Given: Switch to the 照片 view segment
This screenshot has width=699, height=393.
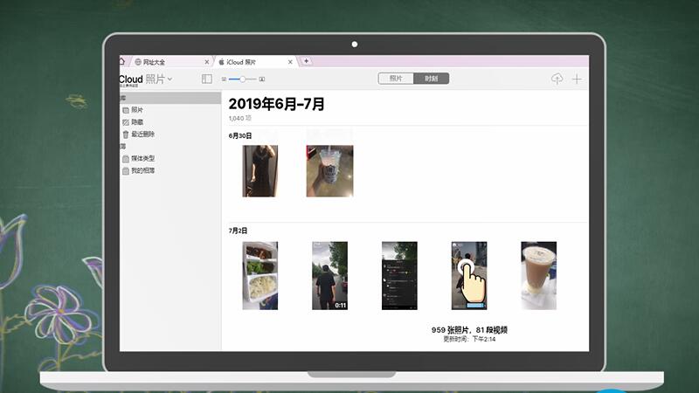Looking at the screenshot, I should (396, 79).
